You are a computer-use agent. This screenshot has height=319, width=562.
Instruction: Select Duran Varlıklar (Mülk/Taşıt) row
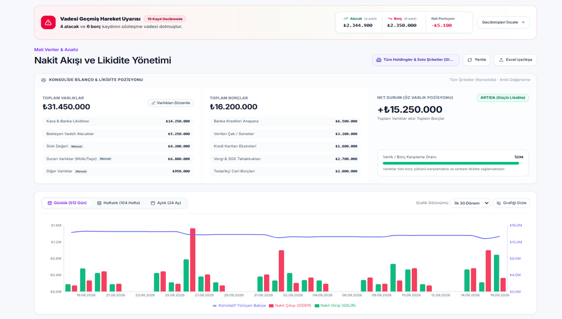(118, 159)
